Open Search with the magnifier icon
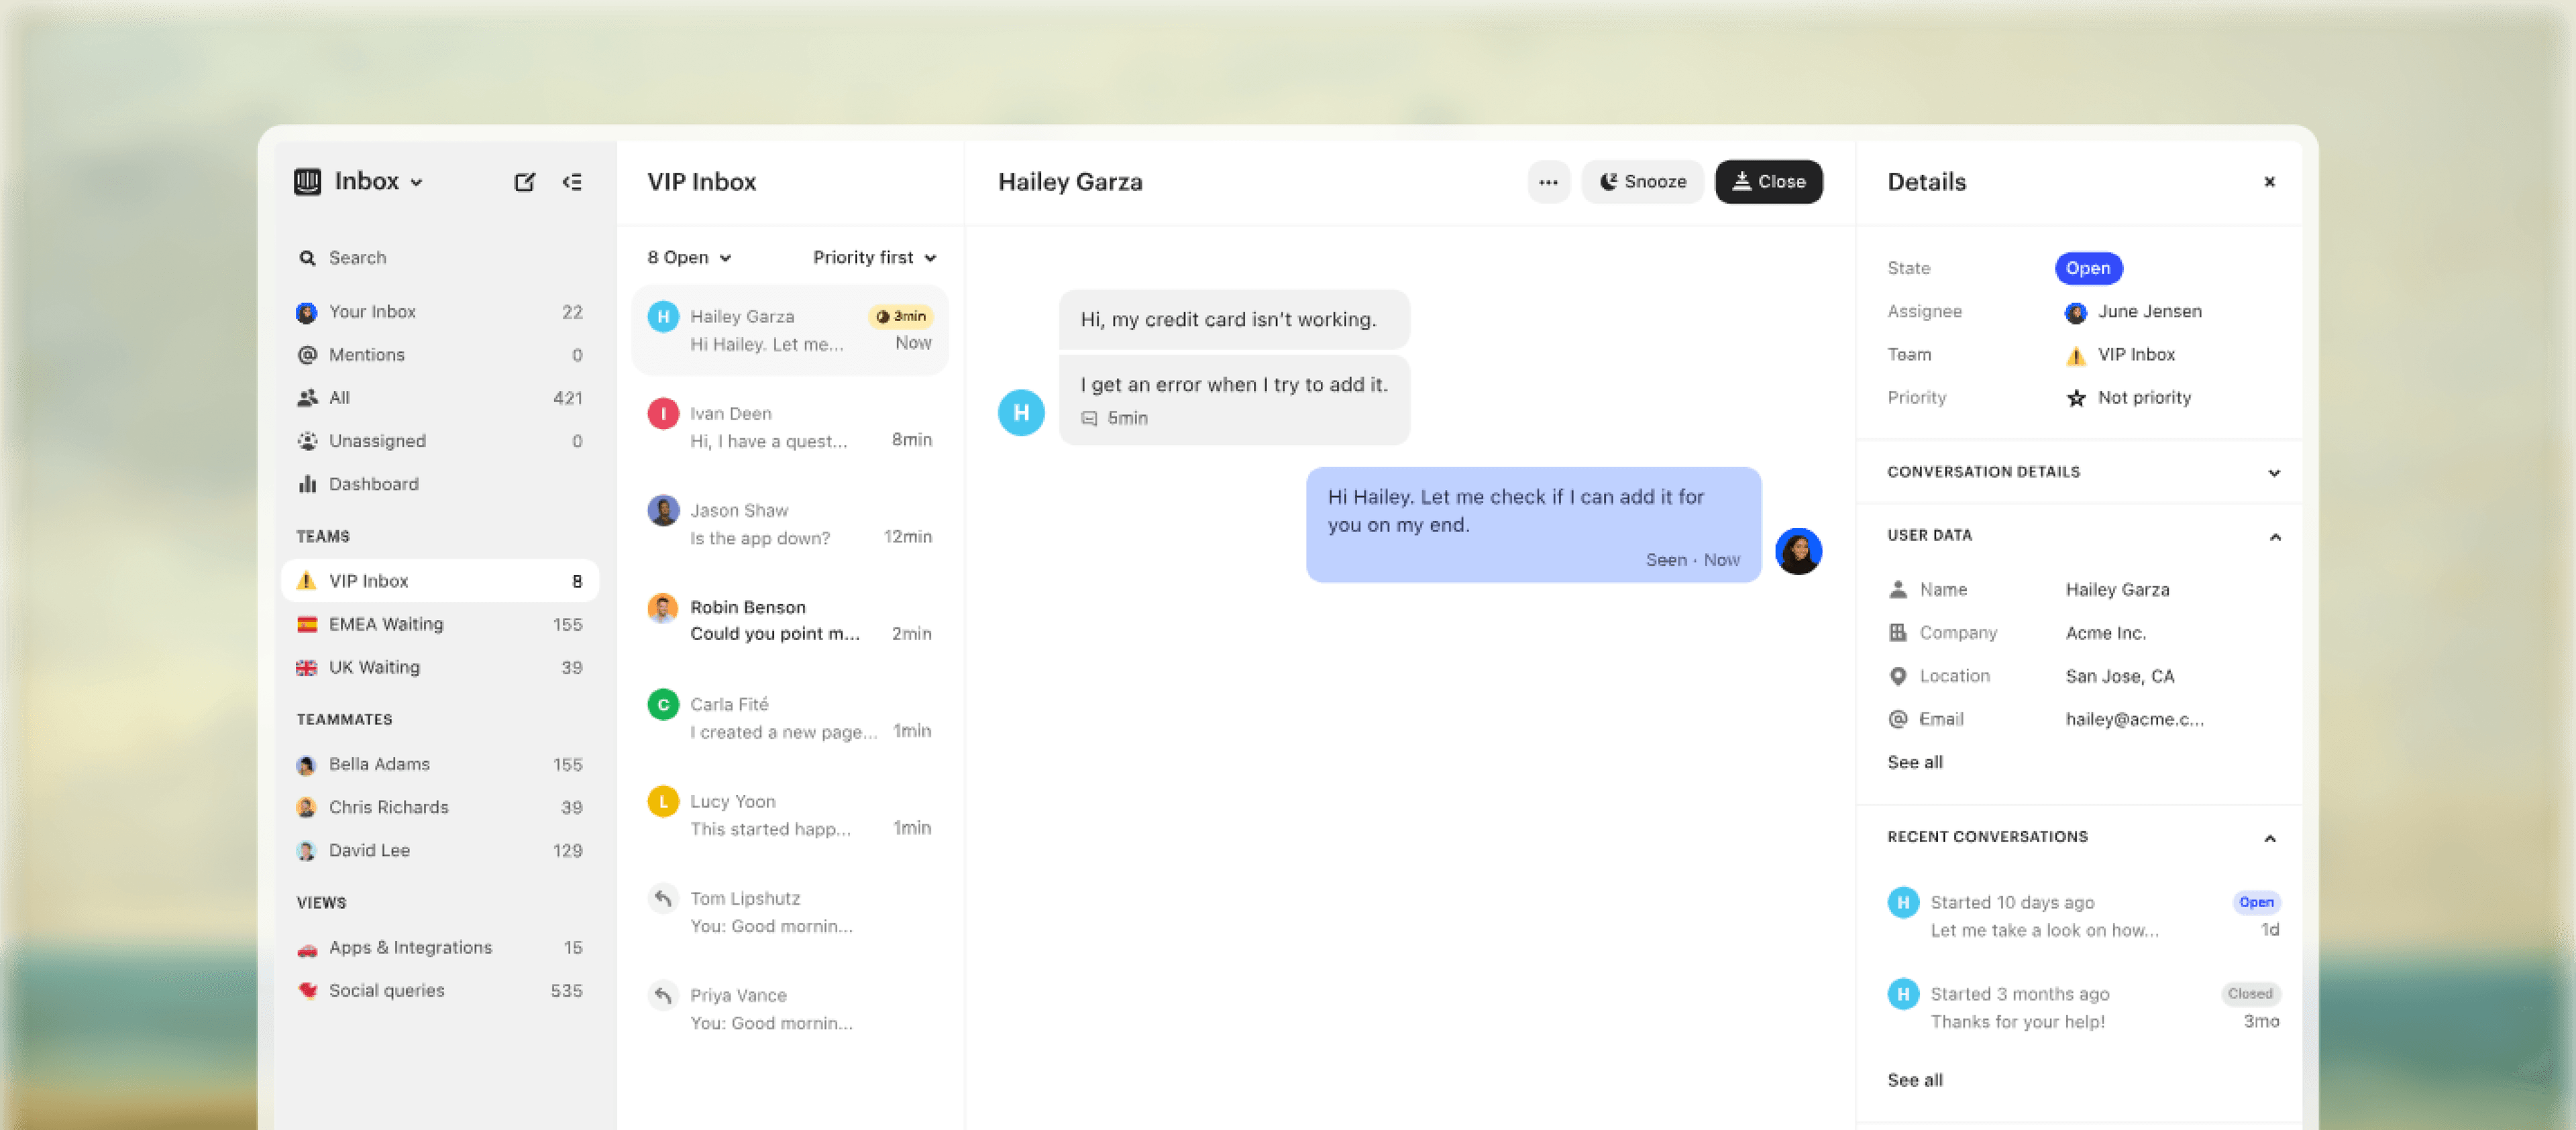 308,257
